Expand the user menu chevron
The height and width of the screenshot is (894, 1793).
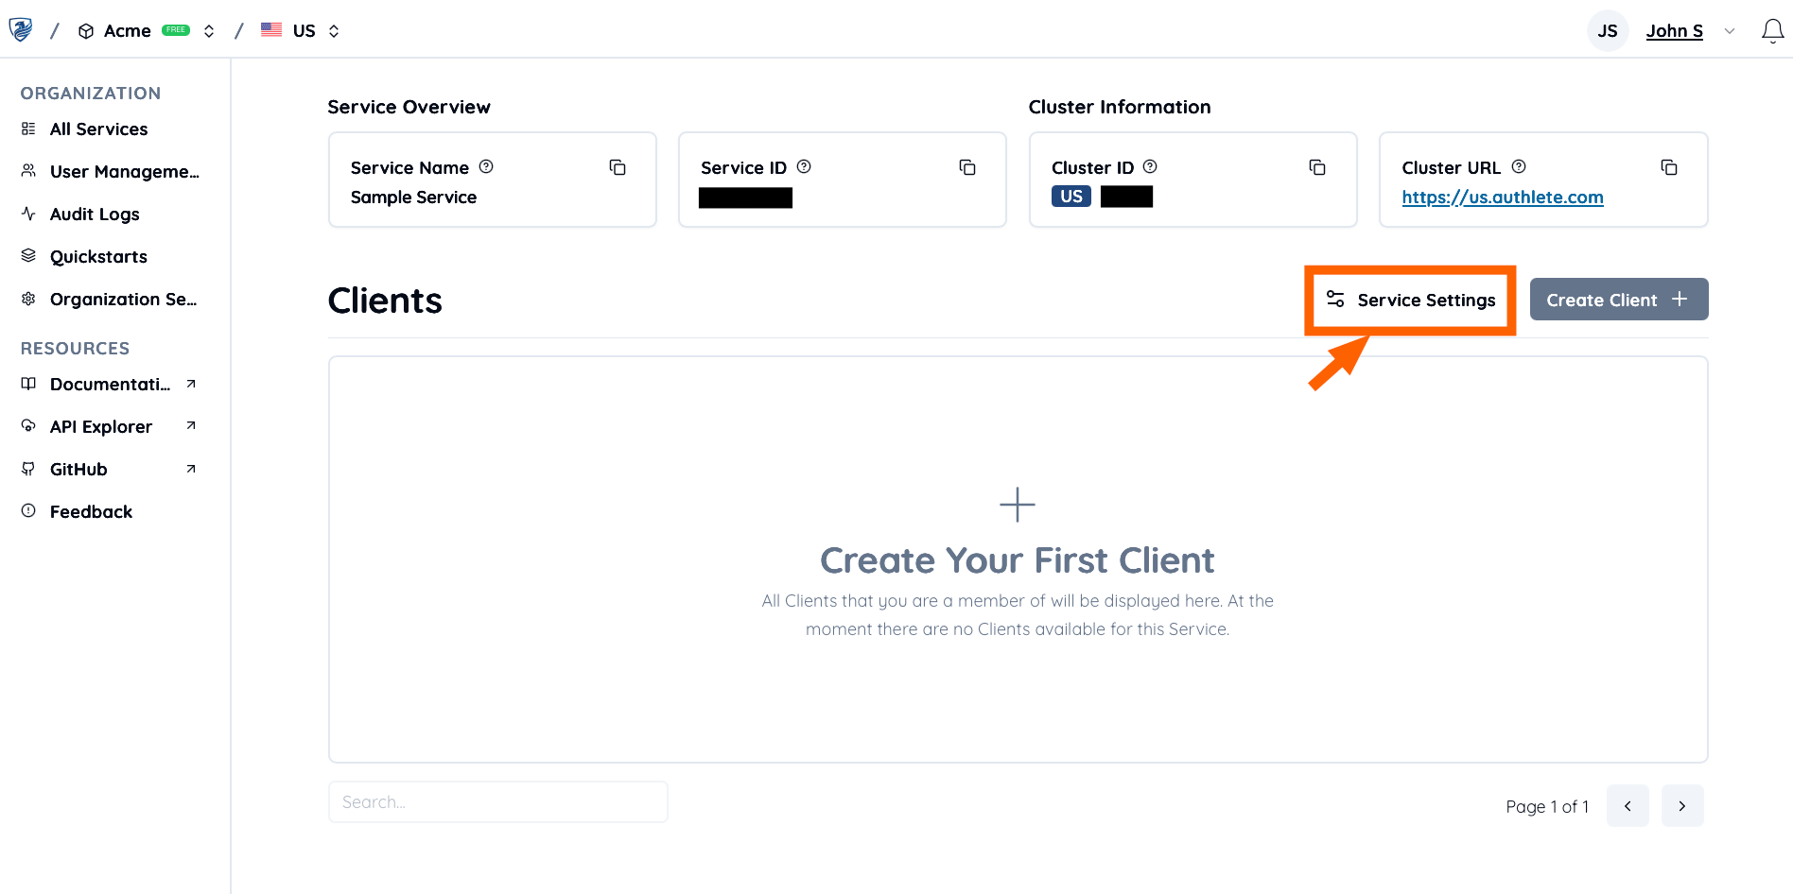coord(1730,31)
